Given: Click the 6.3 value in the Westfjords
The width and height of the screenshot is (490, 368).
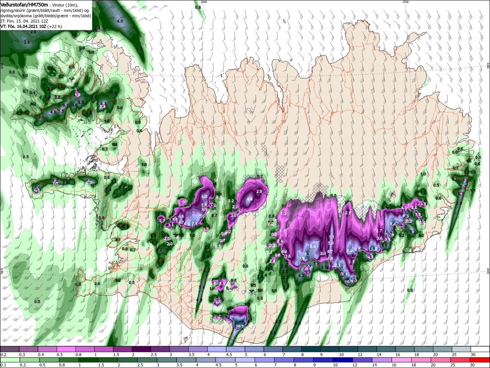Looking at the screenshot, I should click(x=103, y=103).
